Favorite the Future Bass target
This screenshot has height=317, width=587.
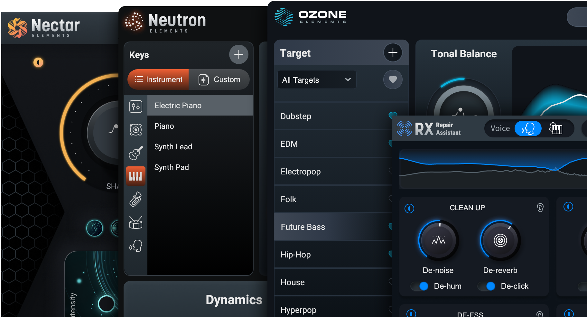(x=390, y=227)
